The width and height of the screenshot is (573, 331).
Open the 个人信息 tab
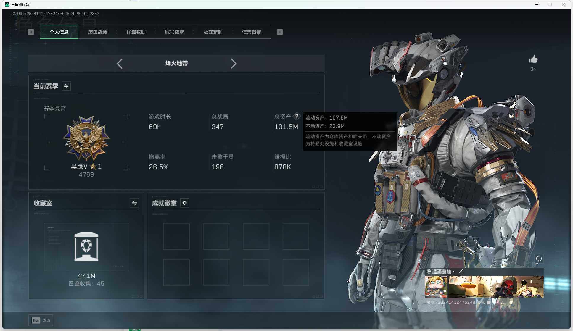coord(59,32)
